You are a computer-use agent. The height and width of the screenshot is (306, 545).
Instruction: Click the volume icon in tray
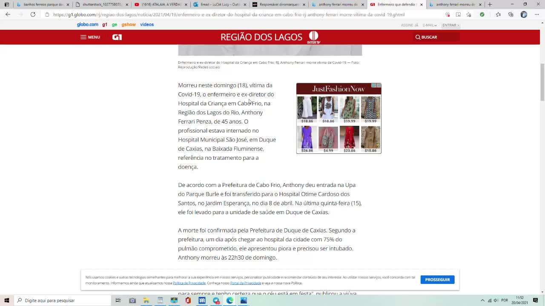496,300
